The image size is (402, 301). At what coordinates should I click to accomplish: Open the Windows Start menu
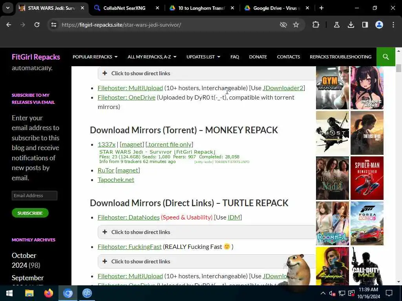point(9,293)
